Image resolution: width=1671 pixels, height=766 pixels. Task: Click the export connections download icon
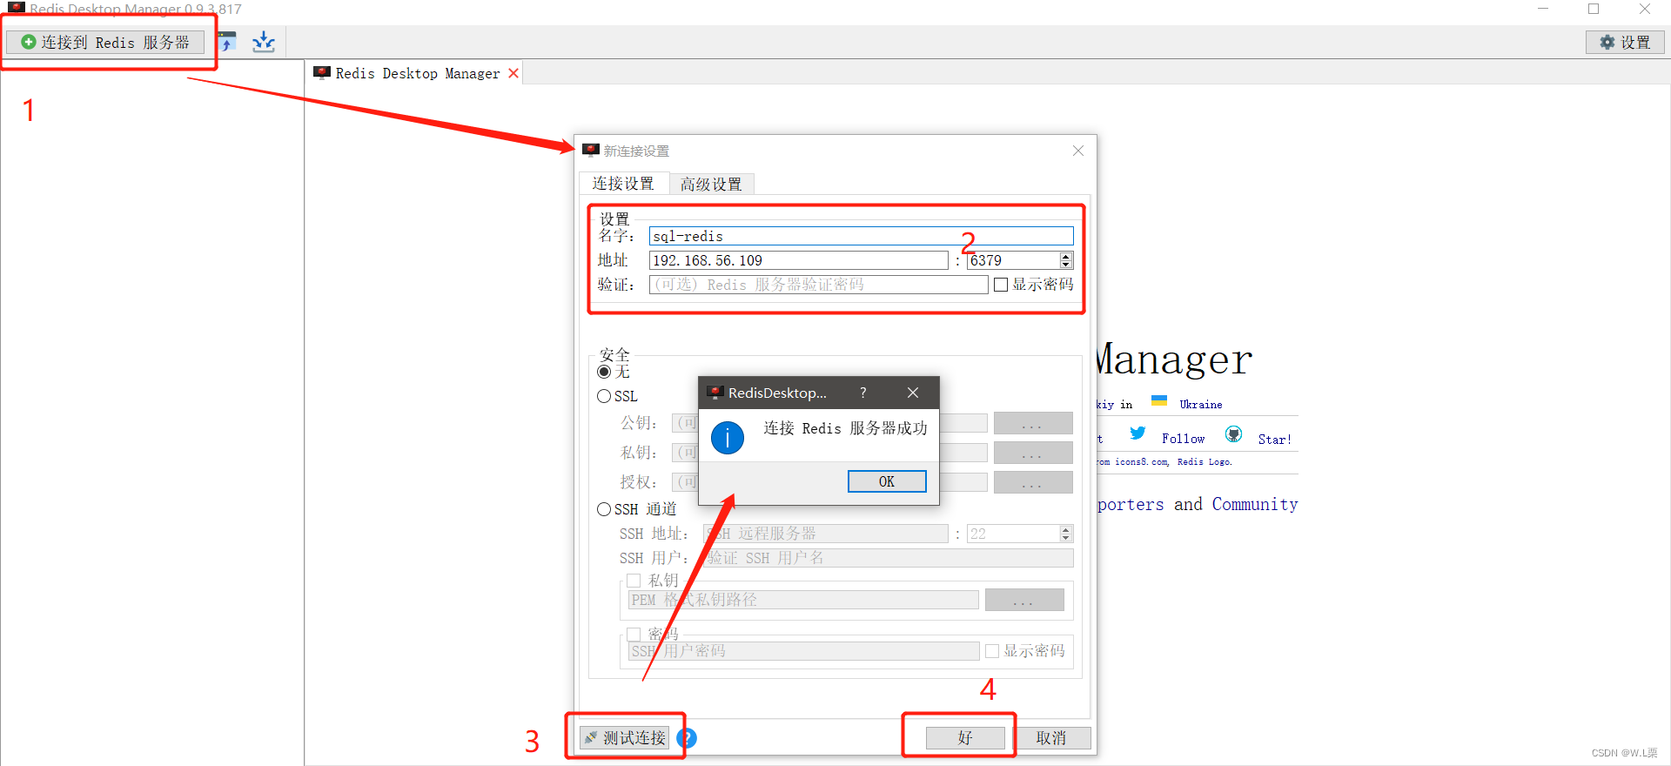[x=264, y=42]
